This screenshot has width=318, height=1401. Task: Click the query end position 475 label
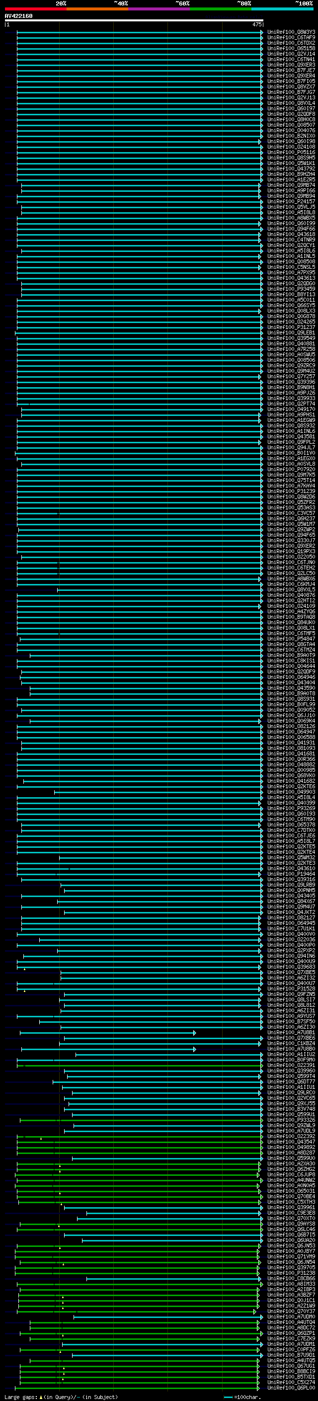[x=256, y=24]
